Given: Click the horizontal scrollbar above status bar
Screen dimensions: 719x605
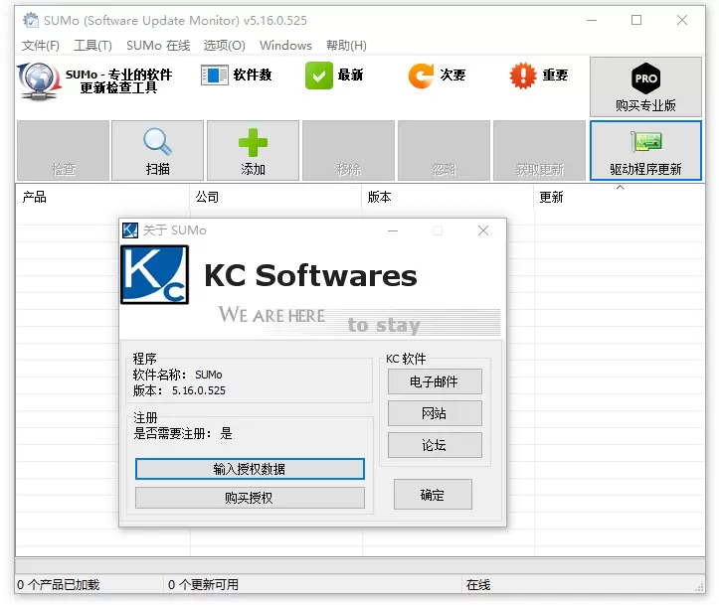Looking at the screenshot, I should [360, 565].
